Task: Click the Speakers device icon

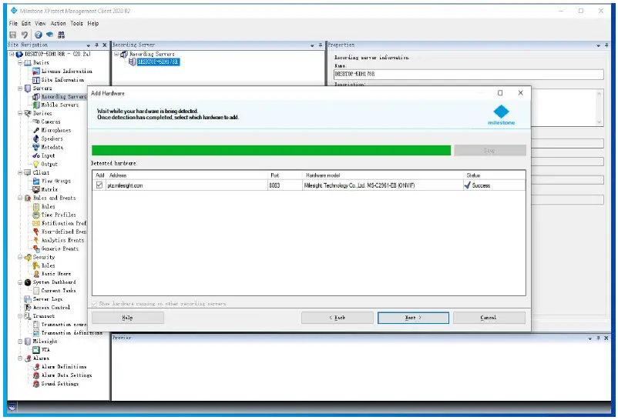Action: [x=36, y=138]
